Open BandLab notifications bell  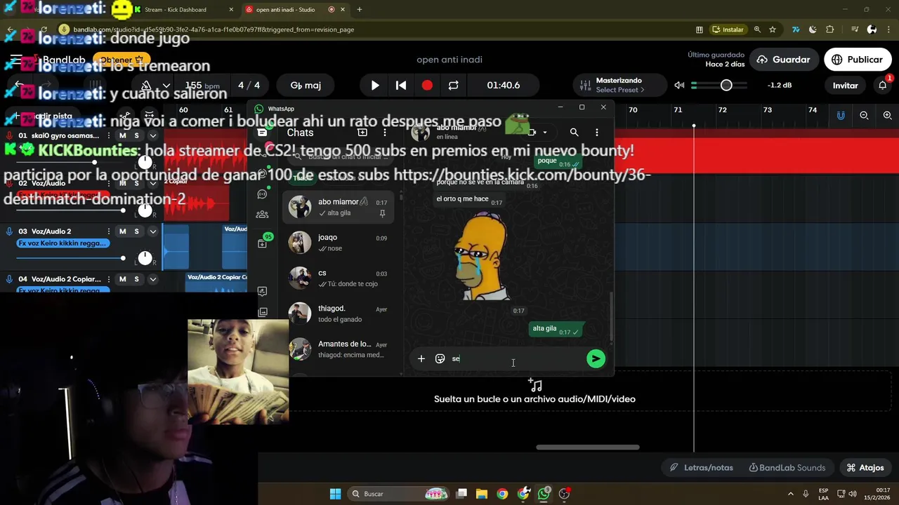[883, 86]
